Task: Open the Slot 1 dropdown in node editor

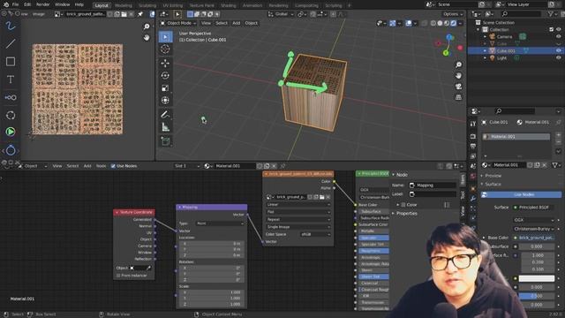Action: (186, 166)
